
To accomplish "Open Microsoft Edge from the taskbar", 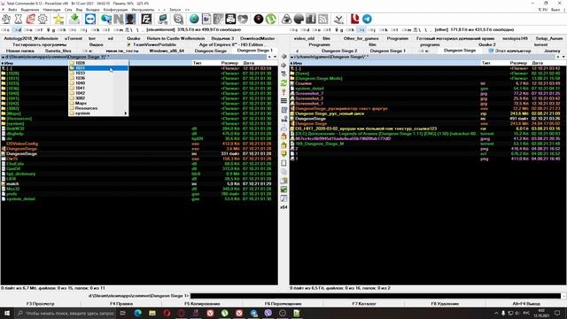I will [x=138, y=313].
